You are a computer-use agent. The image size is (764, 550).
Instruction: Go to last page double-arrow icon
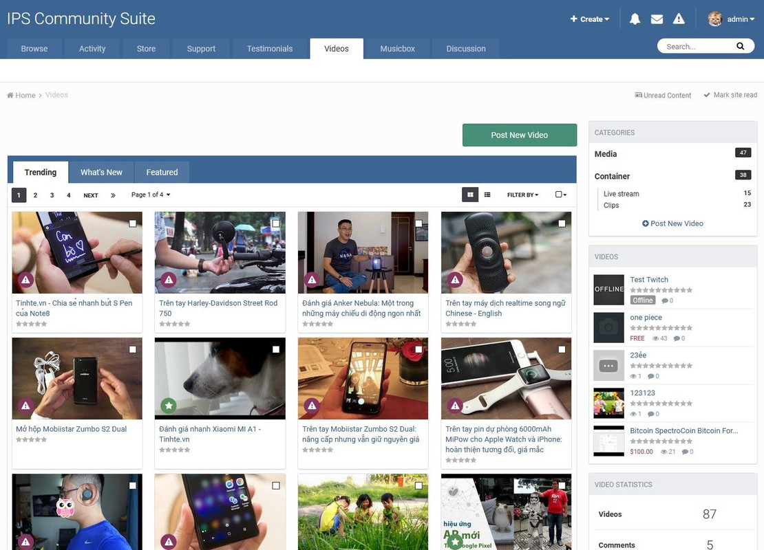(x=113, y=195)
